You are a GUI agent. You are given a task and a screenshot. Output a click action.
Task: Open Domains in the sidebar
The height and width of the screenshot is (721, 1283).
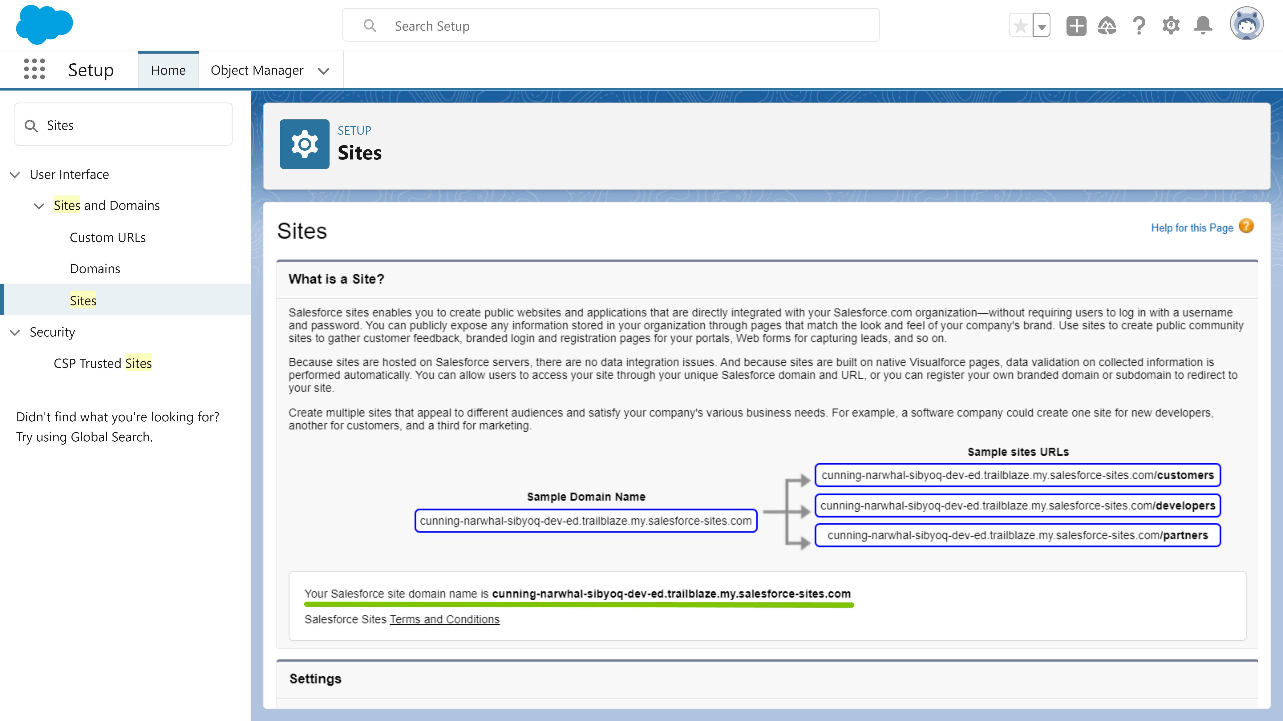pyautogui.click(x=95, y=269)
